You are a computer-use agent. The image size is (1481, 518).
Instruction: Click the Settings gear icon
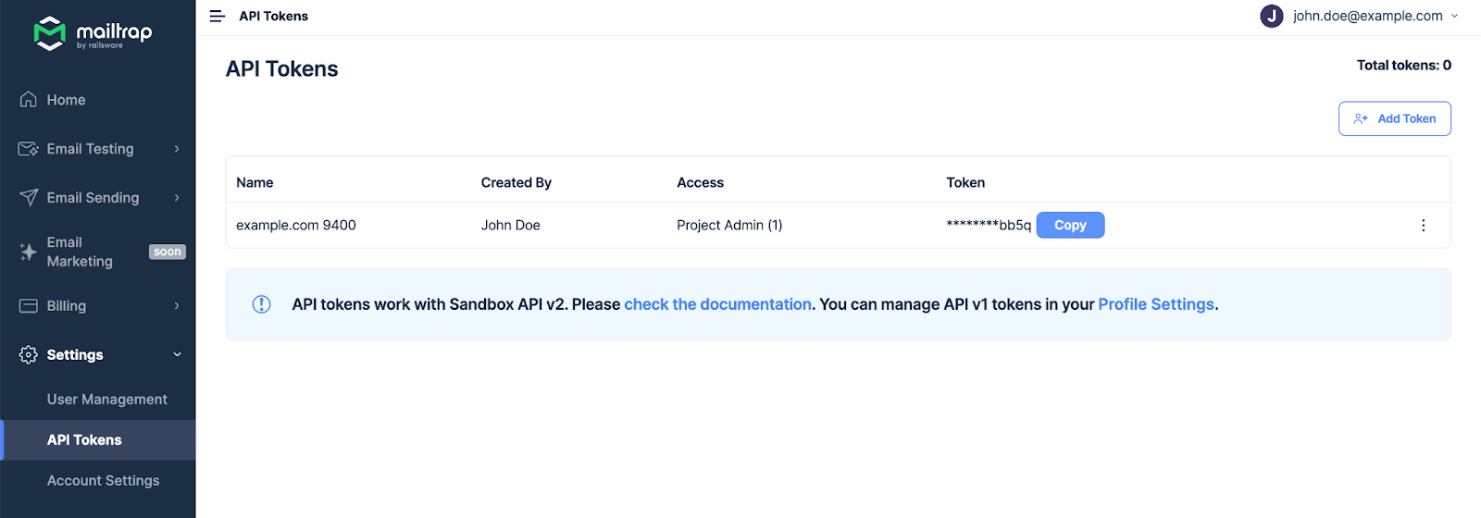(x=29, y=355)
